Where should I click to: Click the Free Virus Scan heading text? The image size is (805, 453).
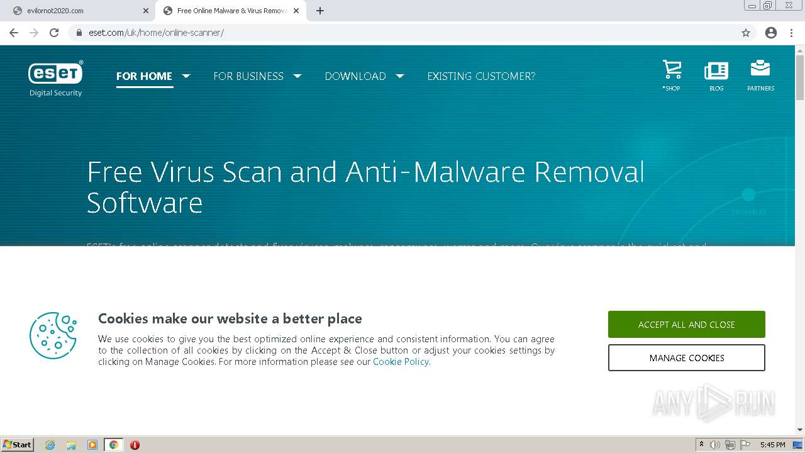[x=366, y=187]
